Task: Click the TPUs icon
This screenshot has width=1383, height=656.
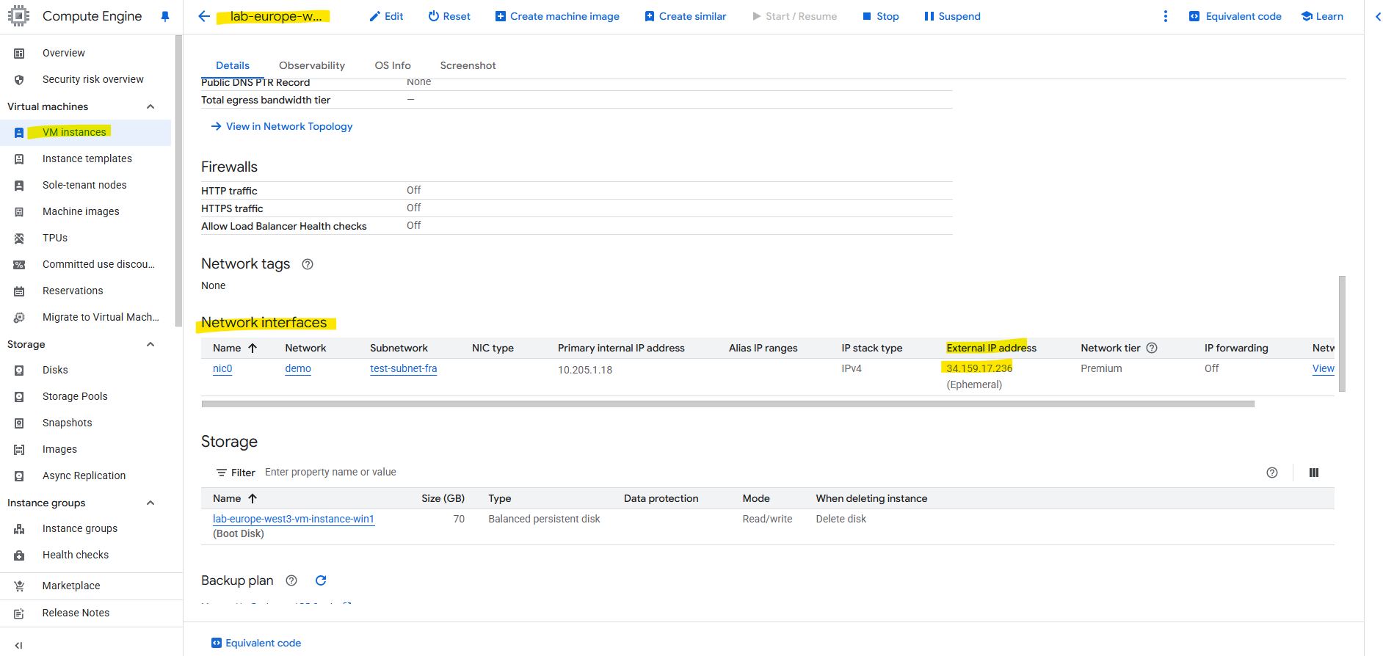Action: [x=19, y=238]
